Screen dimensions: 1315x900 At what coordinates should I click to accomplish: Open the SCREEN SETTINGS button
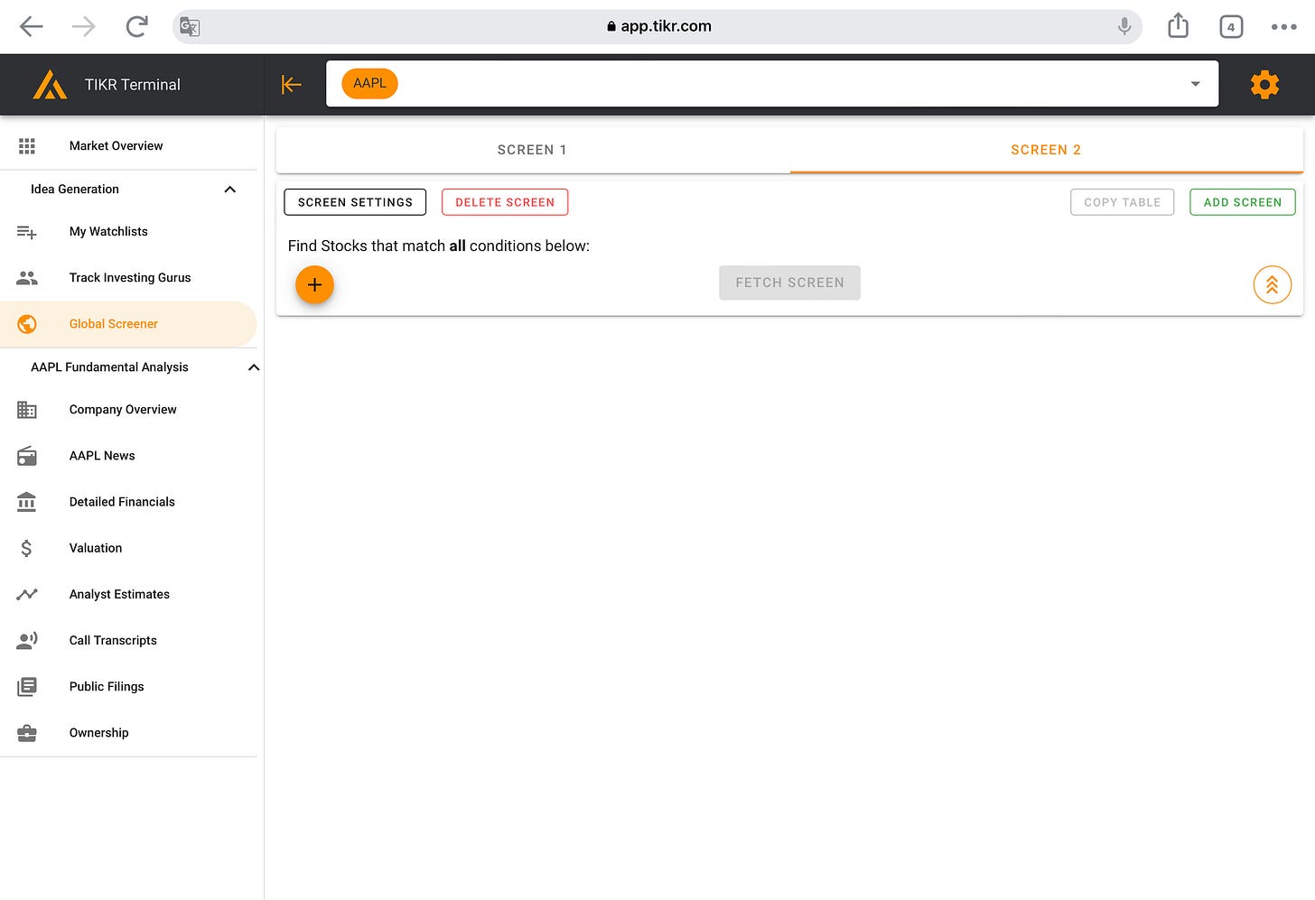tap(355, 202)
